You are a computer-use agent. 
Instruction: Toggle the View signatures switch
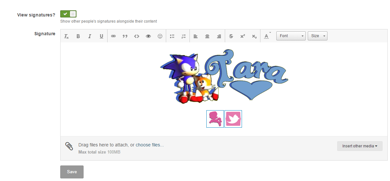coord(68,14)
